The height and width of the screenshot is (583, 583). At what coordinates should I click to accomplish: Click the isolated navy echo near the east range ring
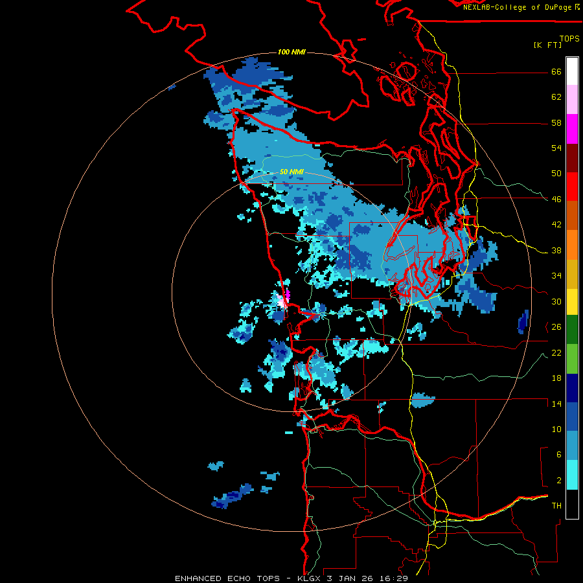coord(523,322)
